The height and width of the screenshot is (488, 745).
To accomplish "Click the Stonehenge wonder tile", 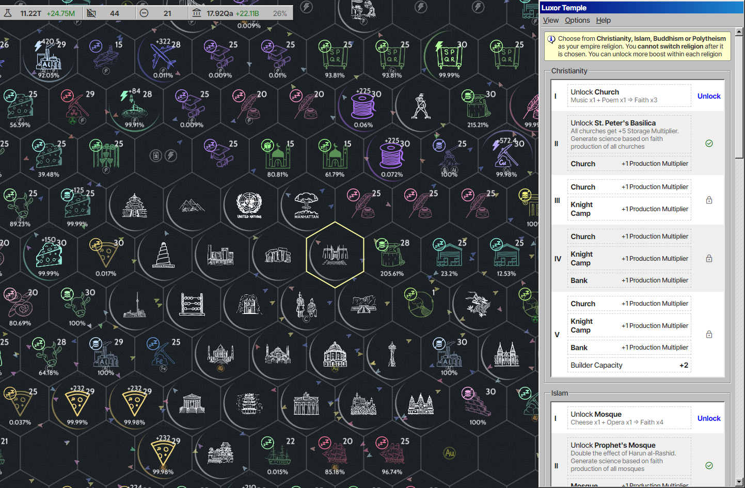I will click(278, 255).
